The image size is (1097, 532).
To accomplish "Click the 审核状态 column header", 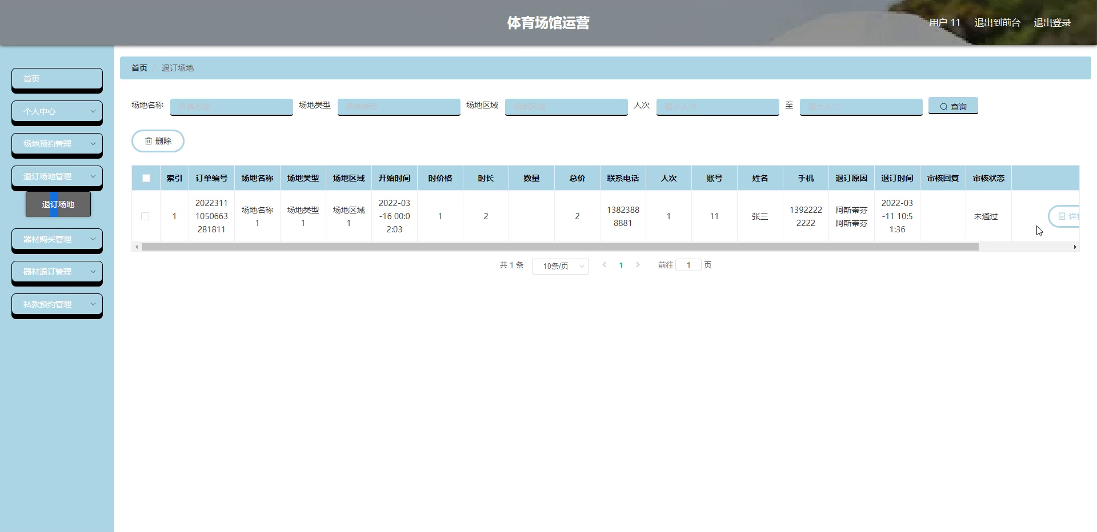I will point(988,178).
